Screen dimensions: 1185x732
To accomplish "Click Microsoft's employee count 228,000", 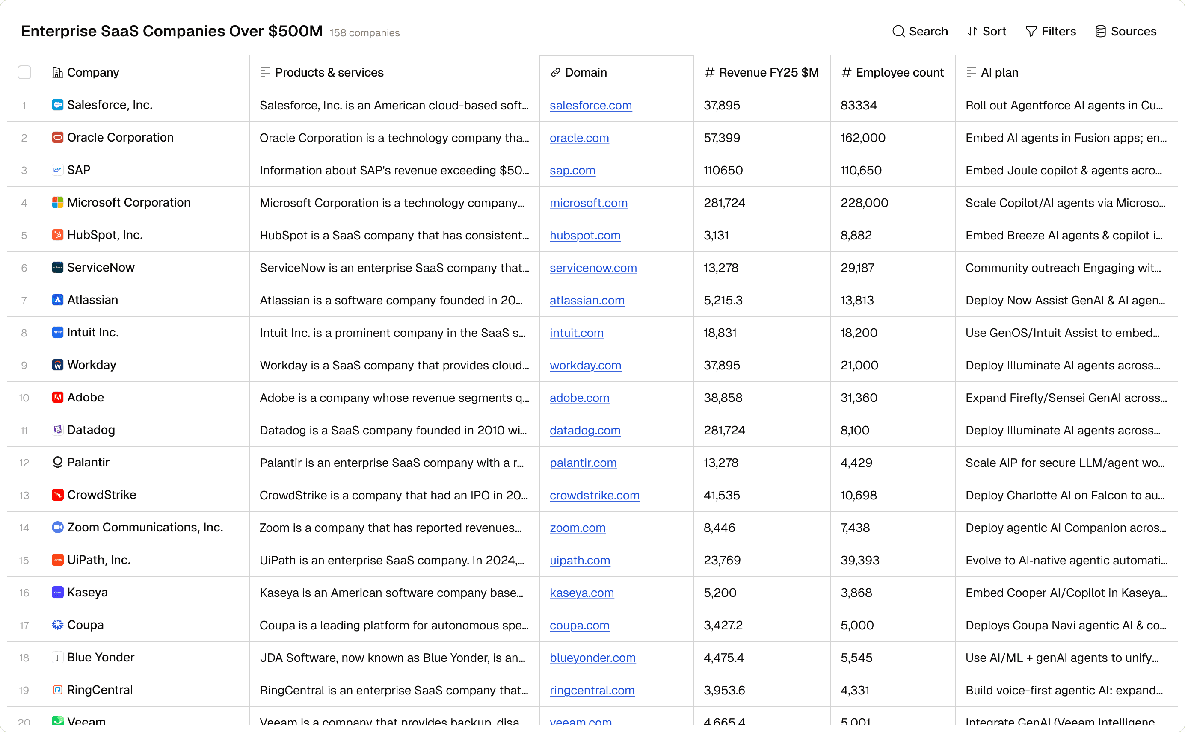I will 864,202.
